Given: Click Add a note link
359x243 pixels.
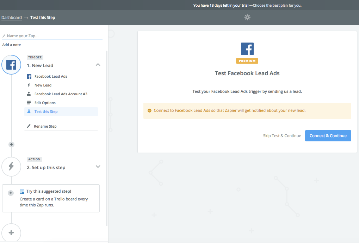Looking at the screenshot, I should point(11,45).
